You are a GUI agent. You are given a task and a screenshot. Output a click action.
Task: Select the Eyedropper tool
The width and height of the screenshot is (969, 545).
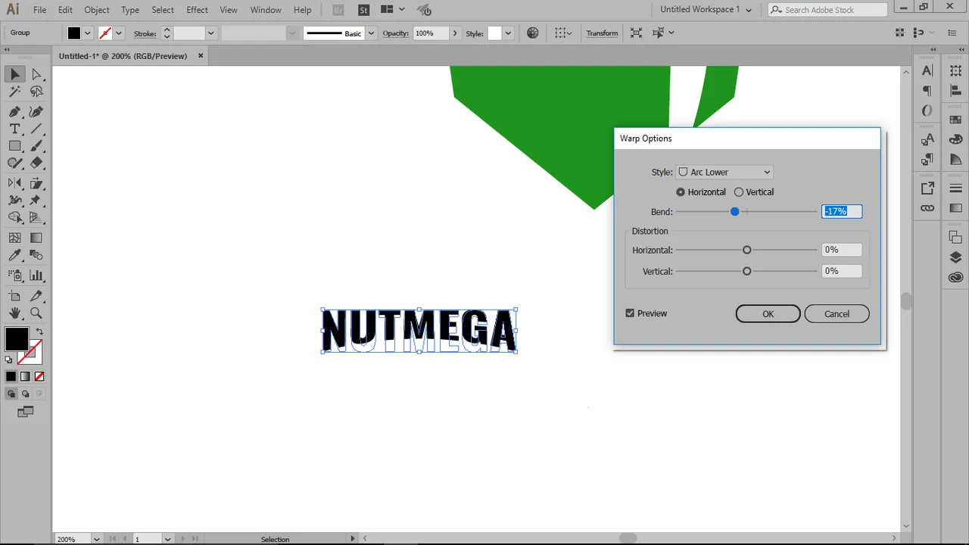pos(15,256)
